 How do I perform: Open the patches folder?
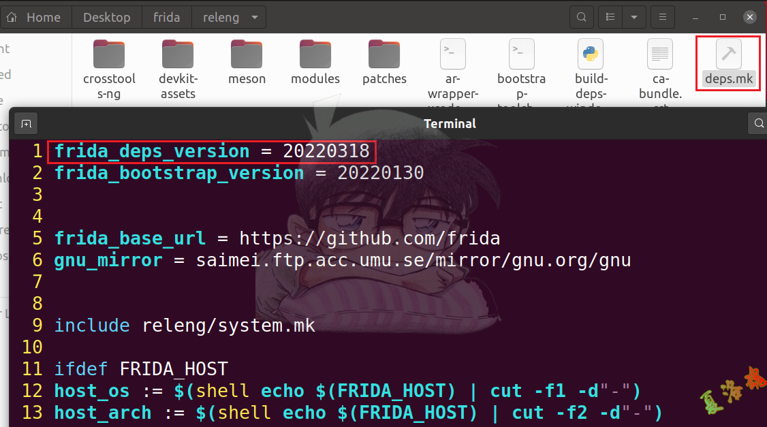pos(384,54)
